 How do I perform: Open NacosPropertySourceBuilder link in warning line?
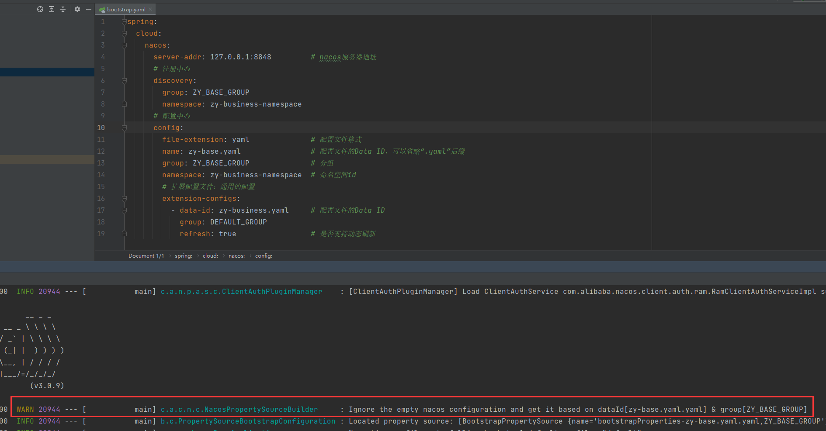pos(239,409)
